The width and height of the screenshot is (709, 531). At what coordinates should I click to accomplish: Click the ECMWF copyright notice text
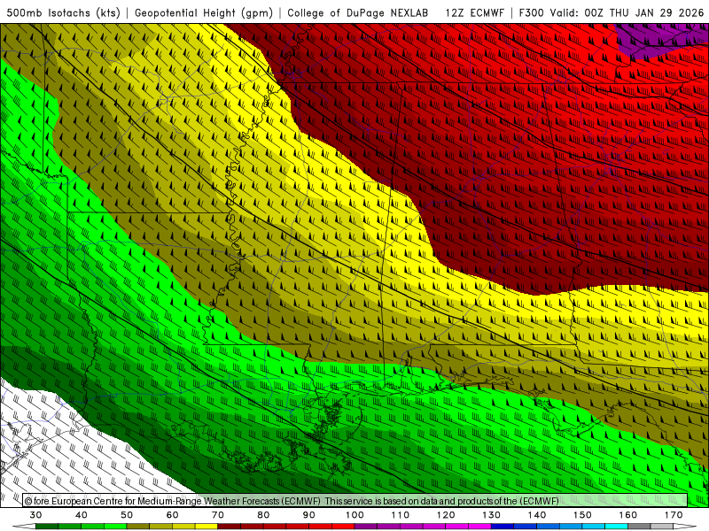tap(292, 501)
